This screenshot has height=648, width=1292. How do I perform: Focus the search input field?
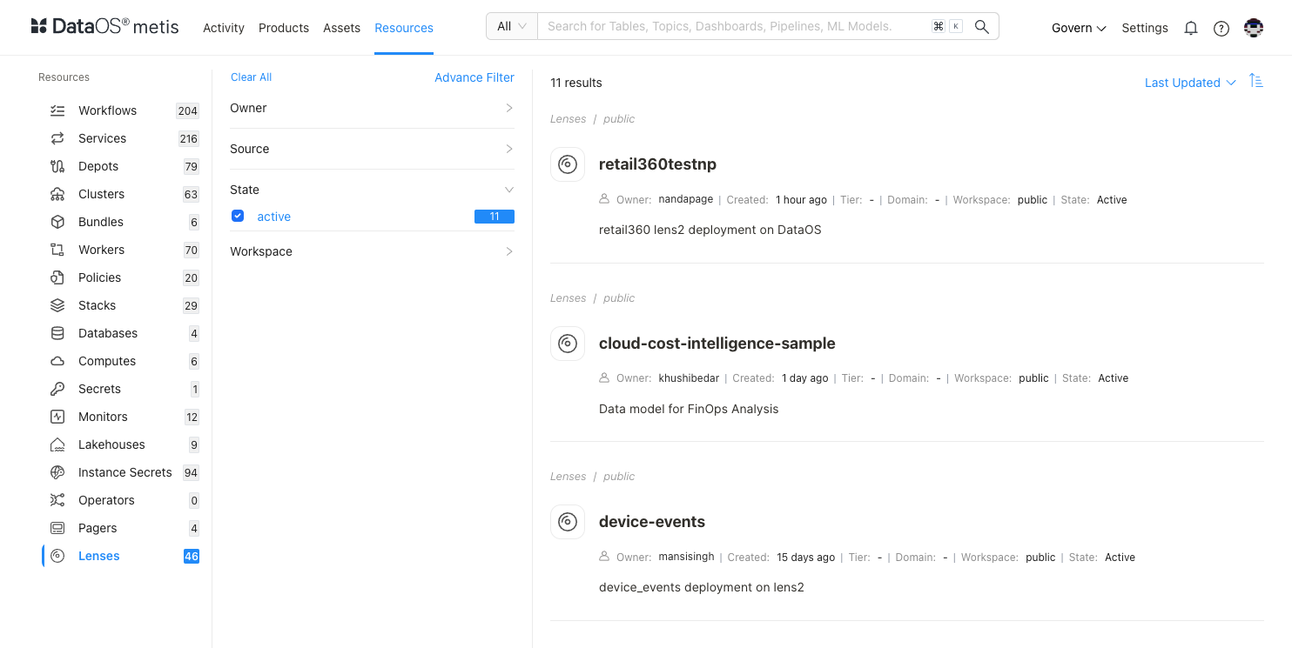pyautogui.click(x=733, y=26)
